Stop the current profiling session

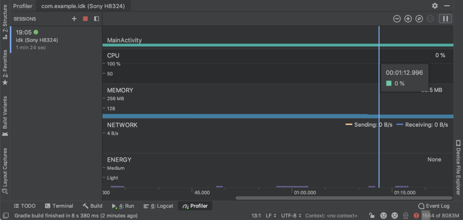pos(85,19)
